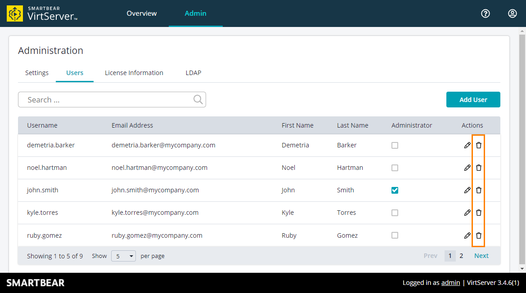The width and height of the screenshot is (526, 293).
Task: Open the user account menu
Action: (x=513, y=13)
